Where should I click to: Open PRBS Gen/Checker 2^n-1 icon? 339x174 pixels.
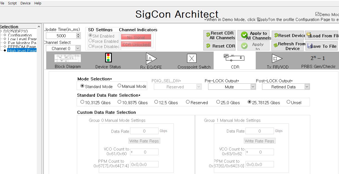318,58
